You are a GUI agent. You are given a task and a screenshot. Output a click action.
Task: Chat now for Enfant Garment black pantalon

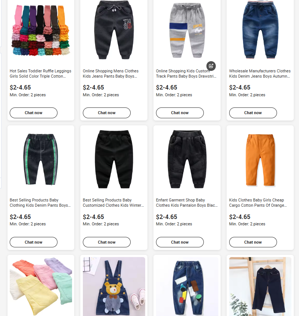[180, 242]
